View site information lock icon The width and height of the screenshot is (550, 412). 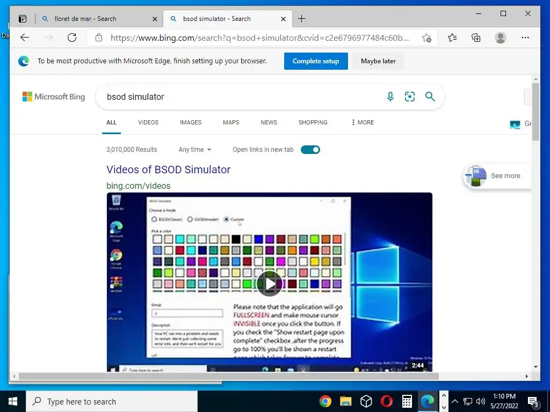[99, 38]
